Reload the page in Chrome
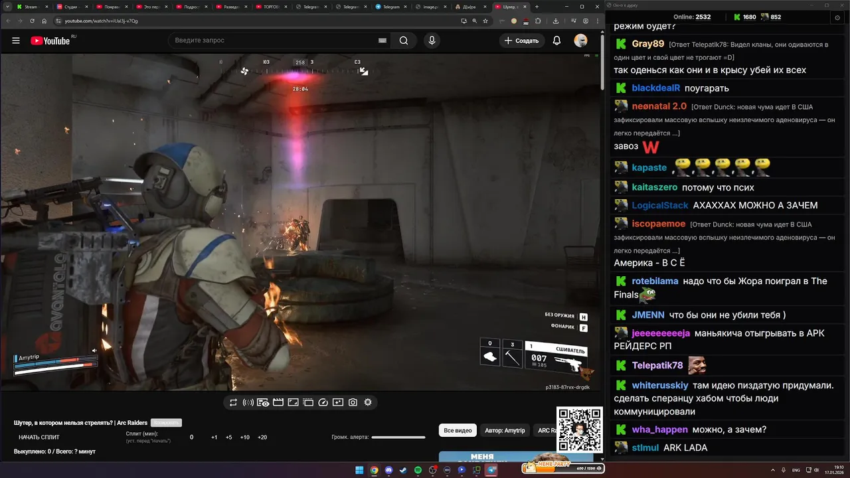Image resolution: width=850 pixels, height=478 pixels. pos(32,21)
